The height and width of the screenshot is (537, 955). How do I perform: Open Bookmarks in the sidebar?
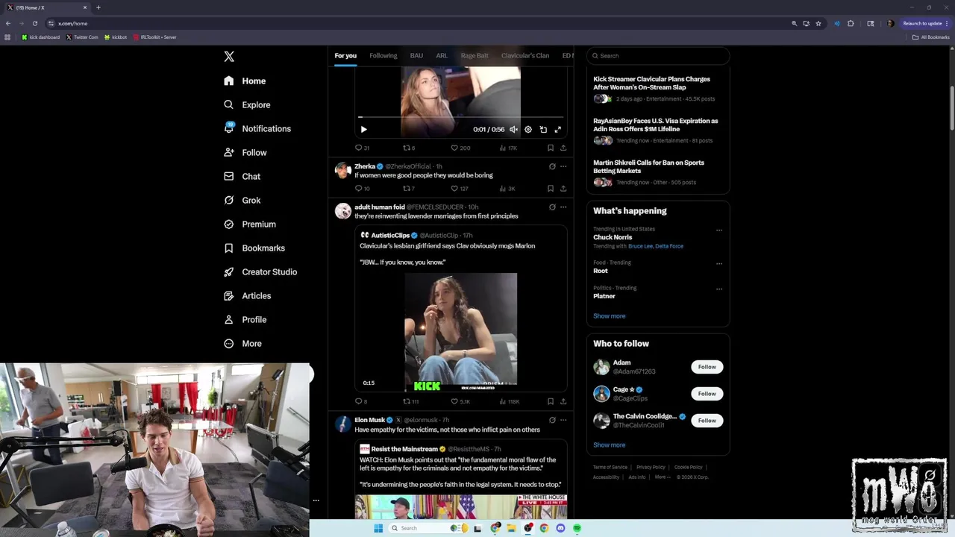point(254,248)
